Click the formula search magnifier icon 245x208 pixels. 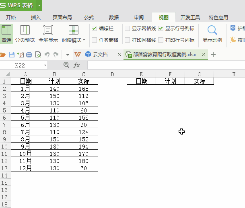[66, 65]
